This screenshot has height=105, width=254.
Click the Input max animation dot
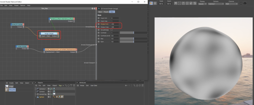tap(99, 21)
